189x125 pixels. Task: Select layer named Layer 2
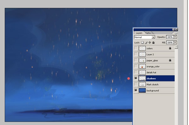pos(150,54)
